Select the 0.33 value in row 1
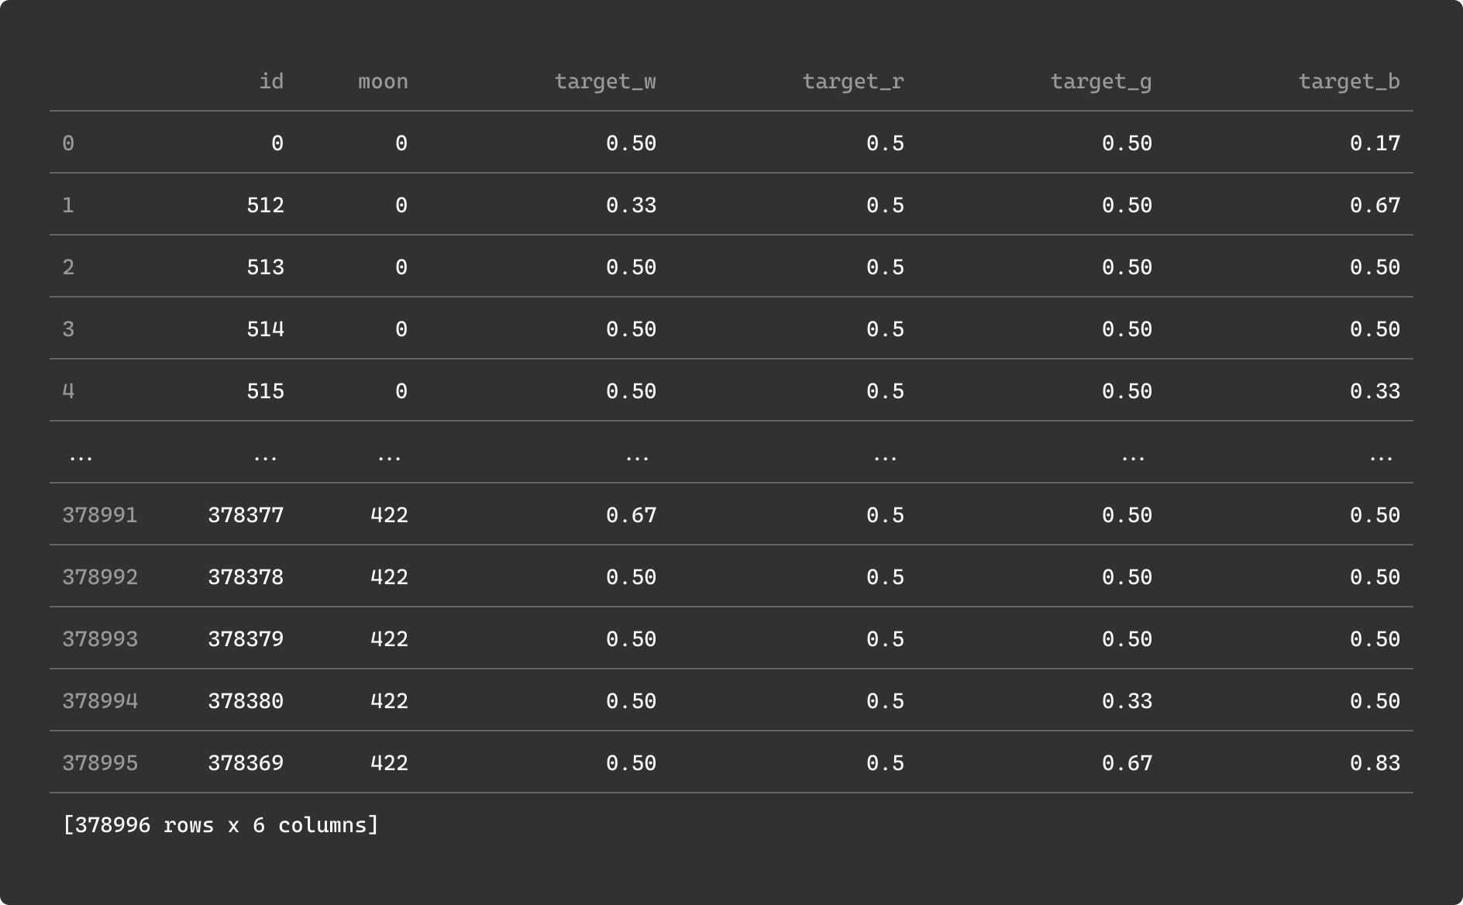Viewport: 1463px width, 905px height. pyautogui.click(x=631, y=205)
